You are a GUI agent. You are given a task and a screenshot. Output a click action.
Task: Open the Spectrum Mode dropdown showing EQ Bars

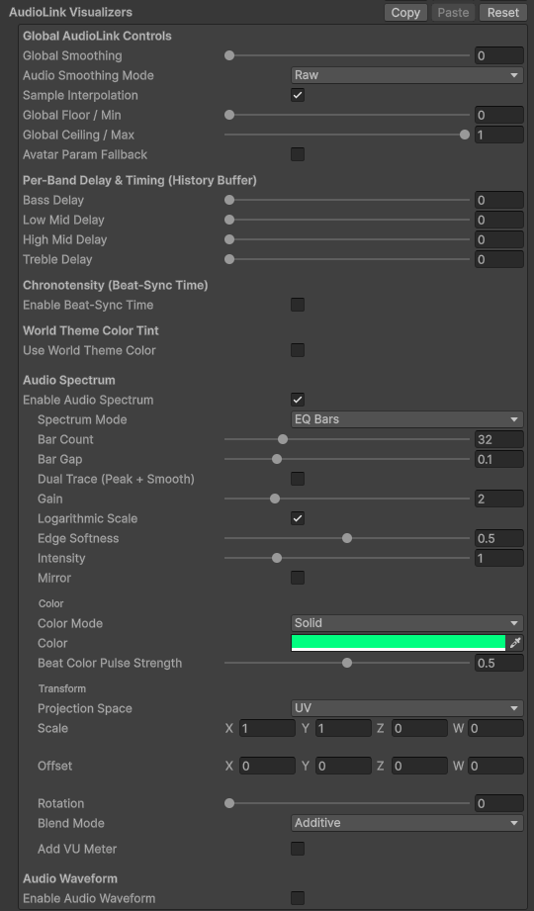[406, 418]
